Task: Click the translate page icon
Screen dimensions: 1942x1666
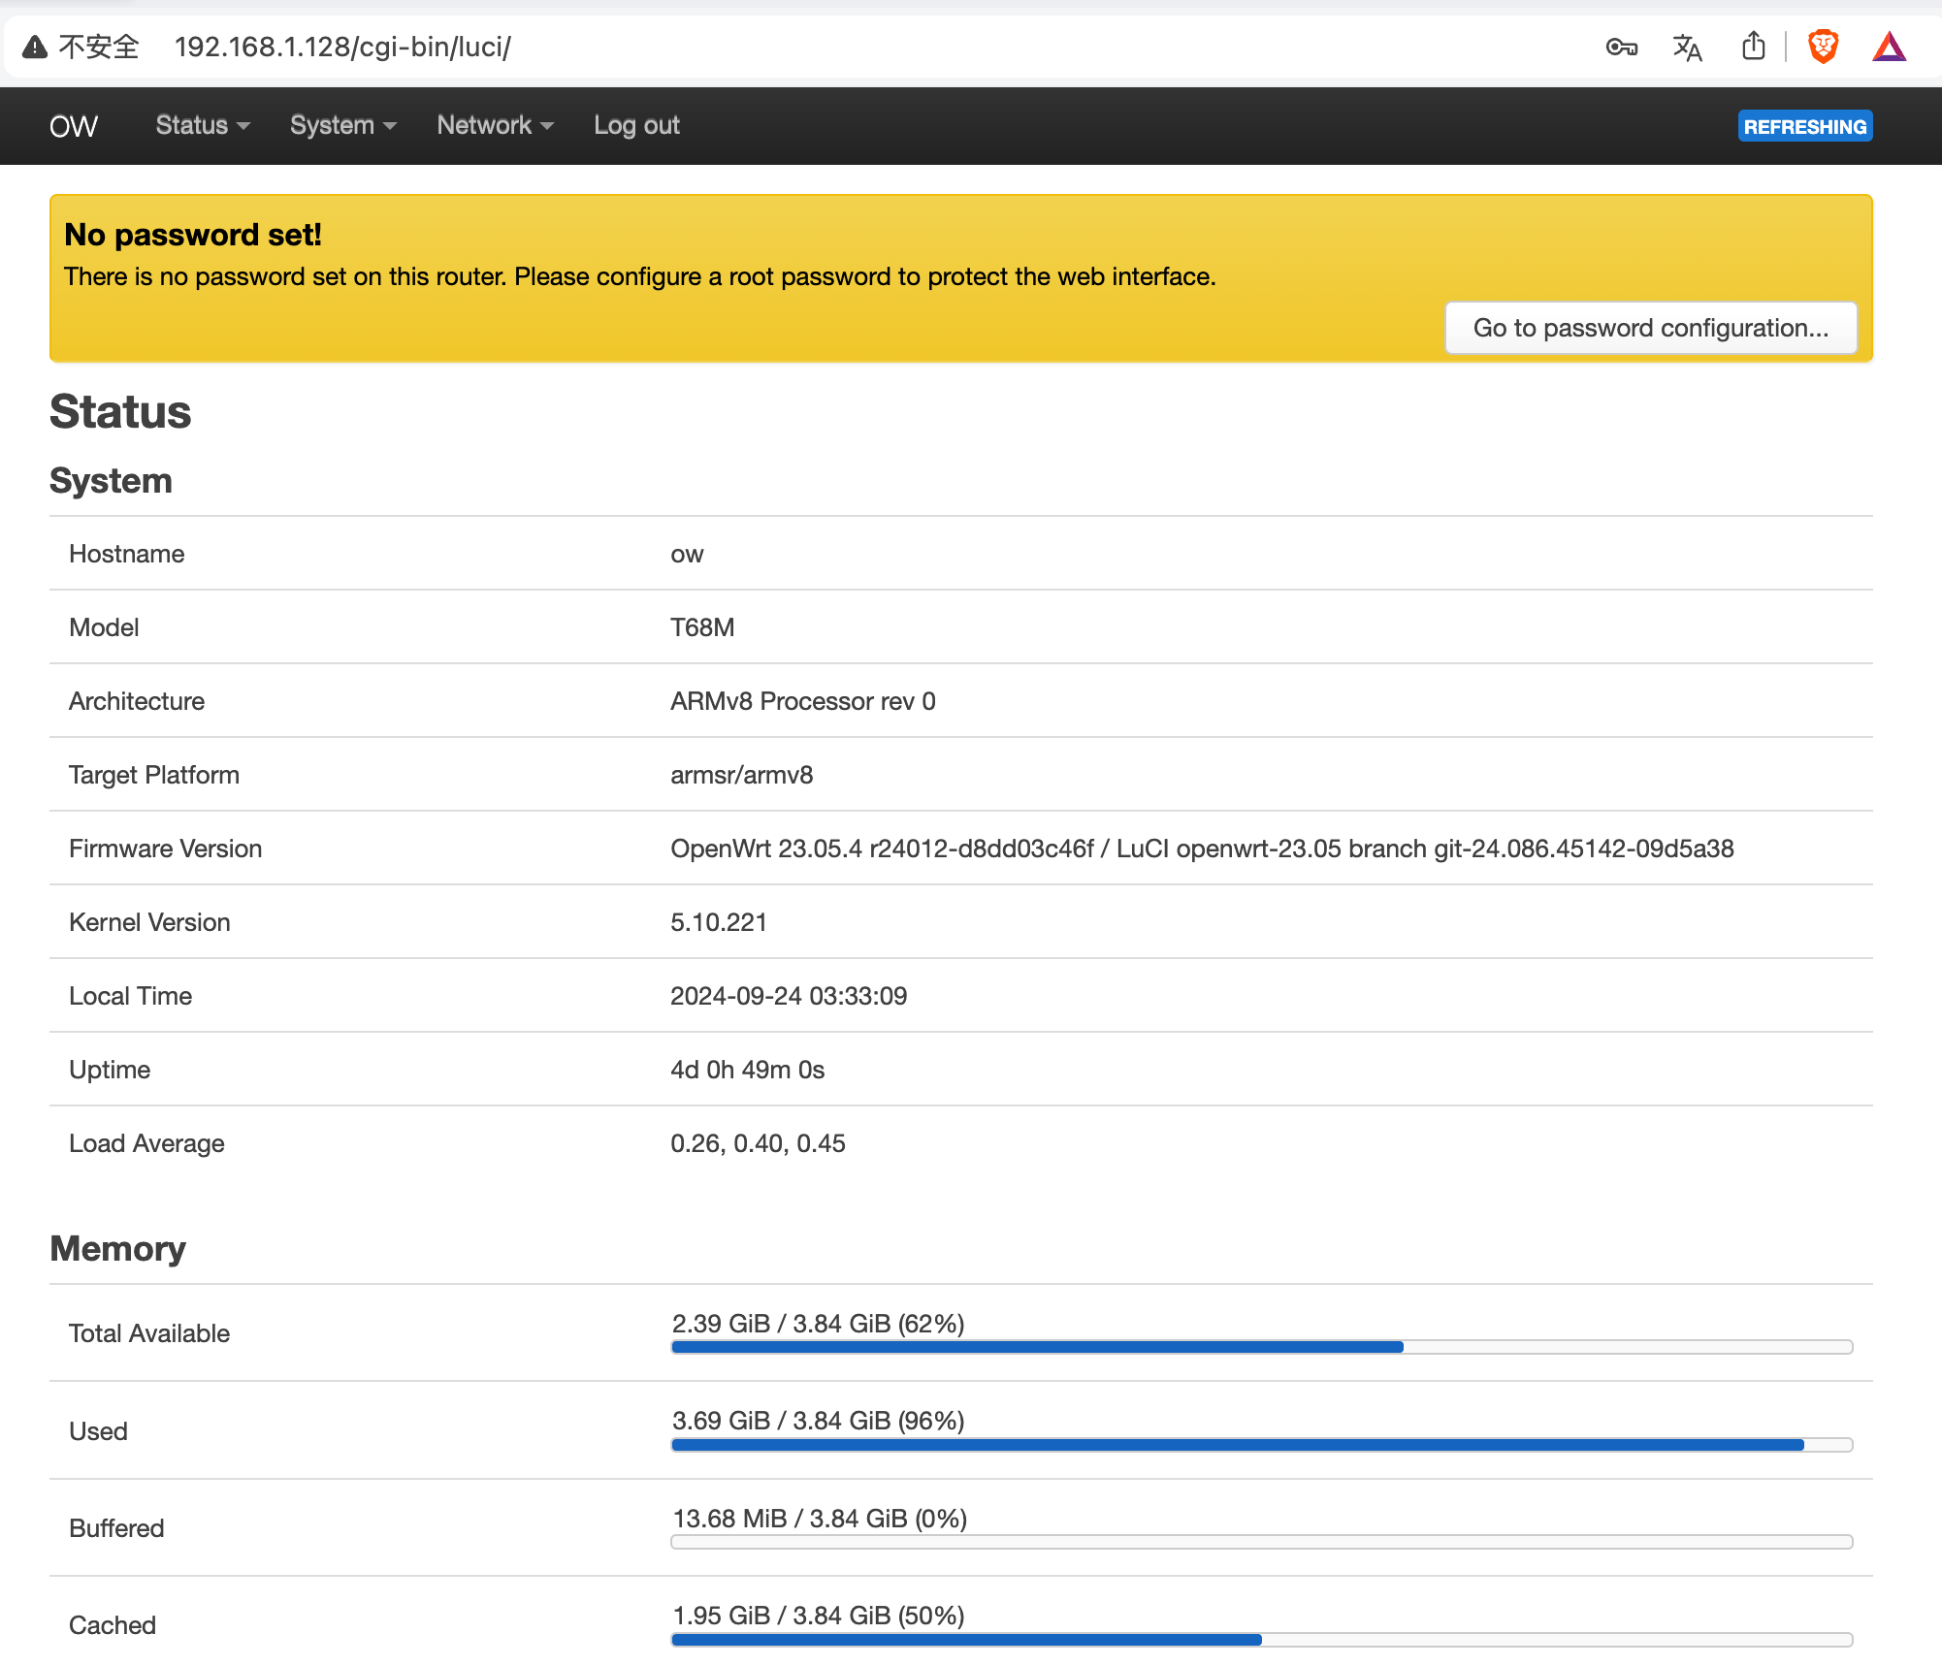Action: [x=1687, y=47]
